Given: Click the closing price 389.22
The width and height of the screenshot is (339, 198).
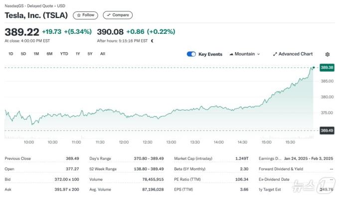Looking at the screenshot, I should click(x=22, y=32).
